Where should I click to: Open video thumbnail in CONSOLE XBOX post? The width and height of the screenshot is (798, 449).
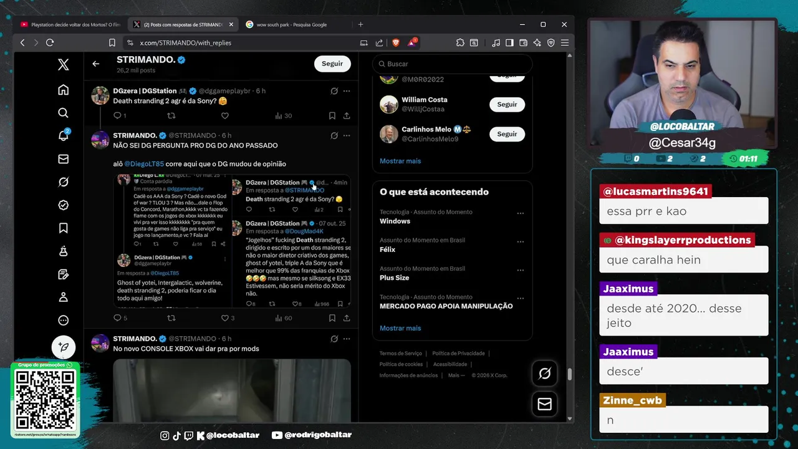click(232, 390)
